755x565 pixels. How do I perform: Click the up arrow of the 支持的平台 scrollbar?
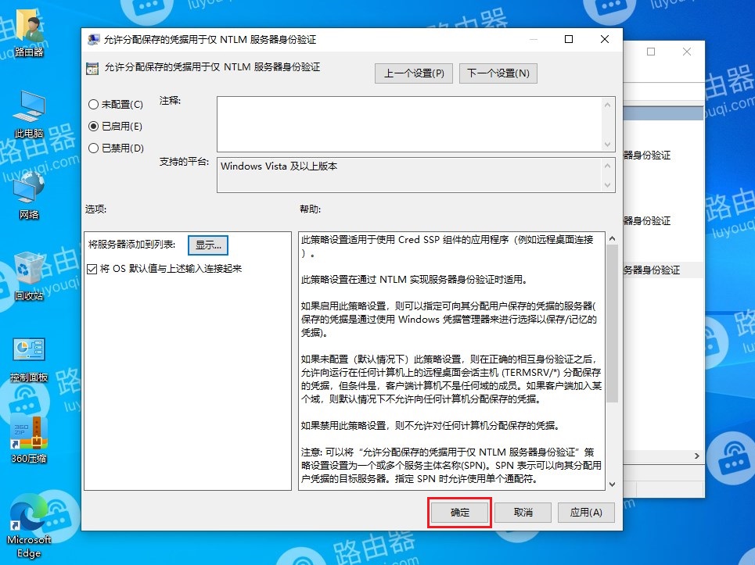pyautogui.click(x=608, y=166)
